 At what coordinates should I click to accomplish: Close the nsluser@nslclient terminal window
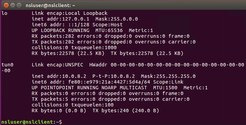tap(6, 5)
